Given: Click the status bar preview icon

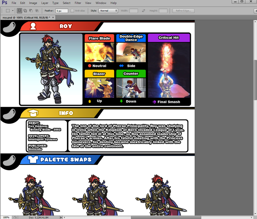Looking at the screenshot, I should [x=15, y=217].
